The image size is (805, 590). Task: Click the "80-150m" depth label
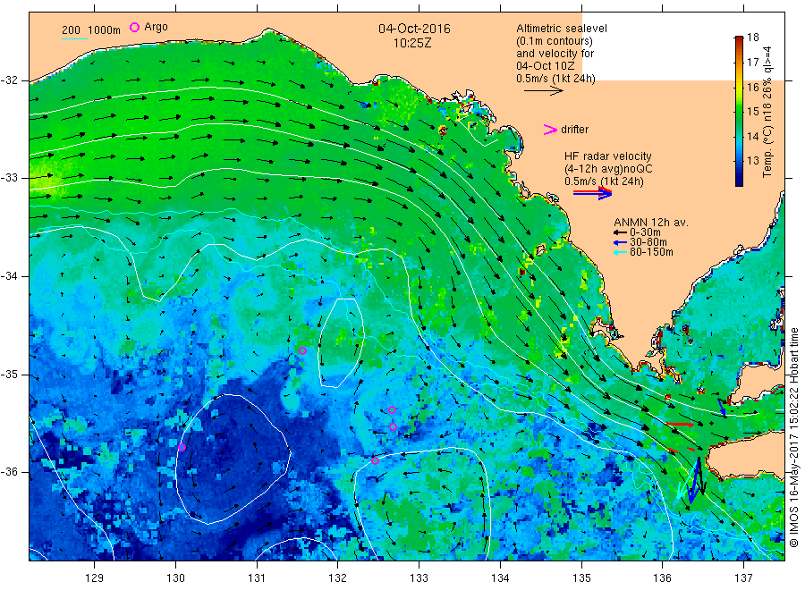[651, 252]
